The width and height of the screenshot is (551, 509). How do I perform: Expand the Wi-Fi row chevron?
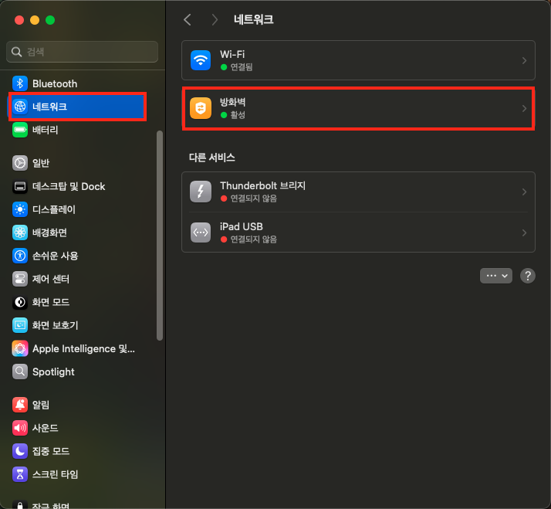pyautogui.click(x=524, y=60)
